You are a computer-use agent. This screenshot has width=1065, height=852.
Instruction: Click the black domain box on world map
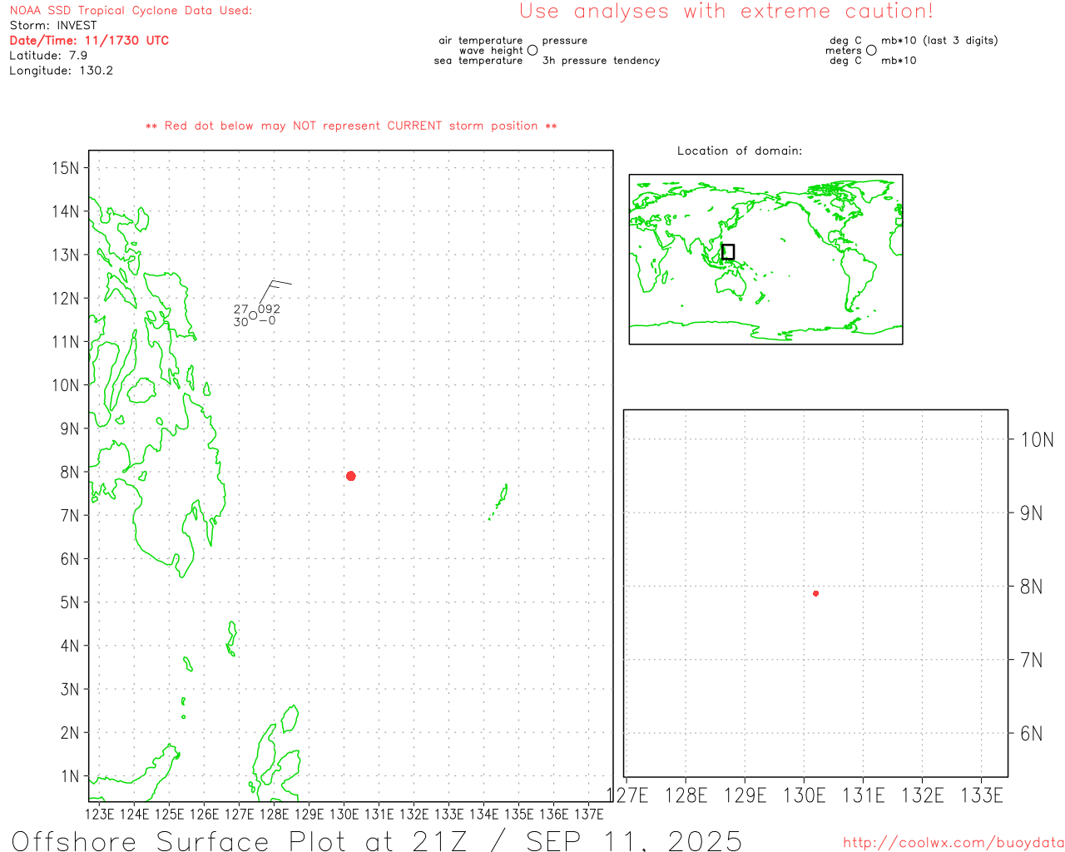tap(728, 252)
